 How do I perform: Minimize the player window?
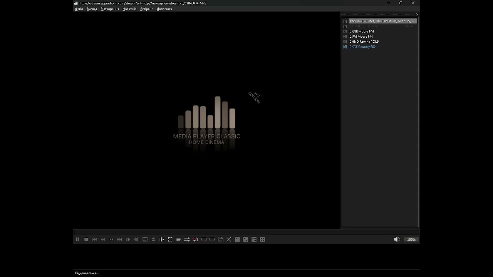[x=388, y=3]
